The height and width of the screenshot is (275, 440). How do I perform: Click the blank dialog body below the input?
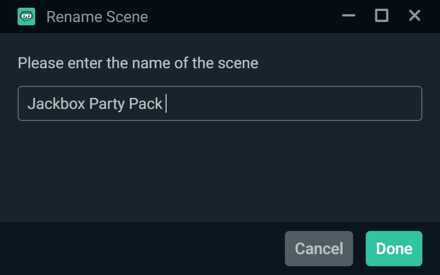point(220,170)
